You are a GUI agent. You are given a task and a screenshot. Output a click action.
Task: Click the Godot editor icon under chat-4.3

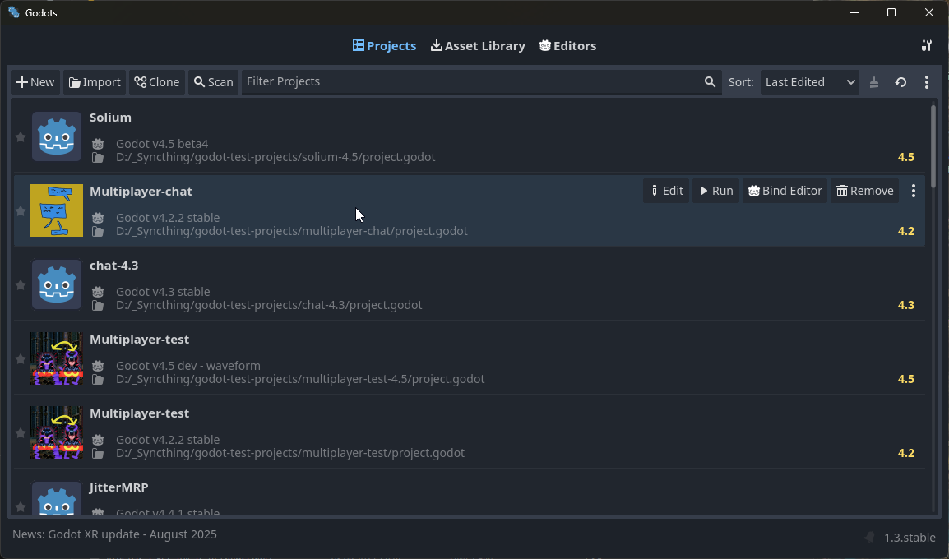(98, 292)
